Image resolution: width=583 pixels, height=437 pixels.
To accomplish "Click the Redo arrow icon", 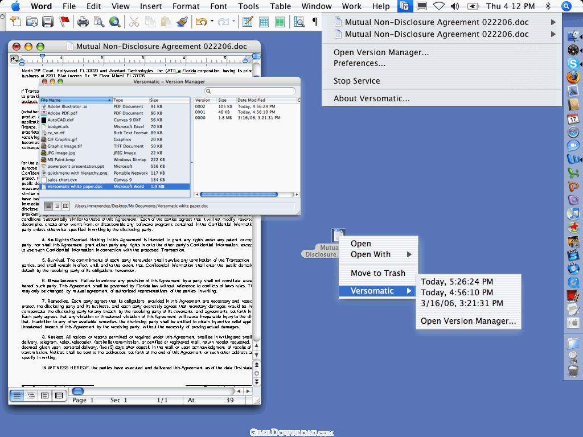I will coord(223,22).
